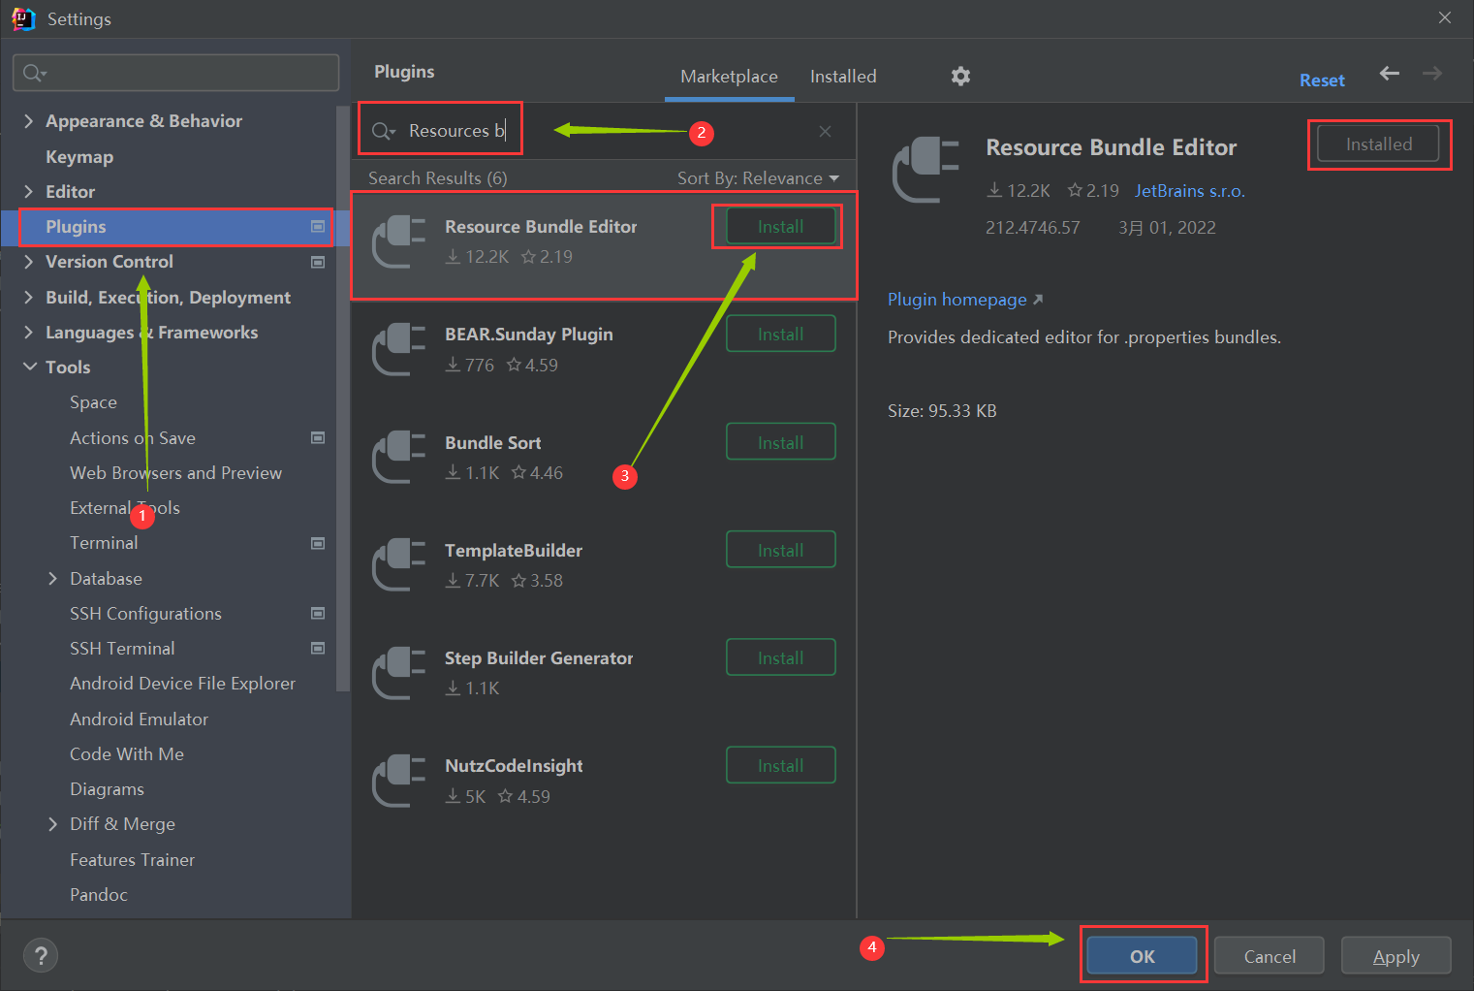Open the Plugin homepage link

(965, 299)
